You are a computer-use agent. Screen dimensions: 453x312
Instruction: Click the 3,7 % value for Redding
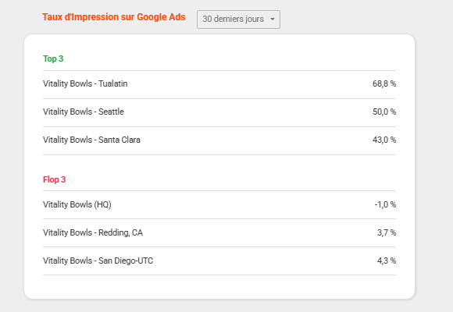387,232
